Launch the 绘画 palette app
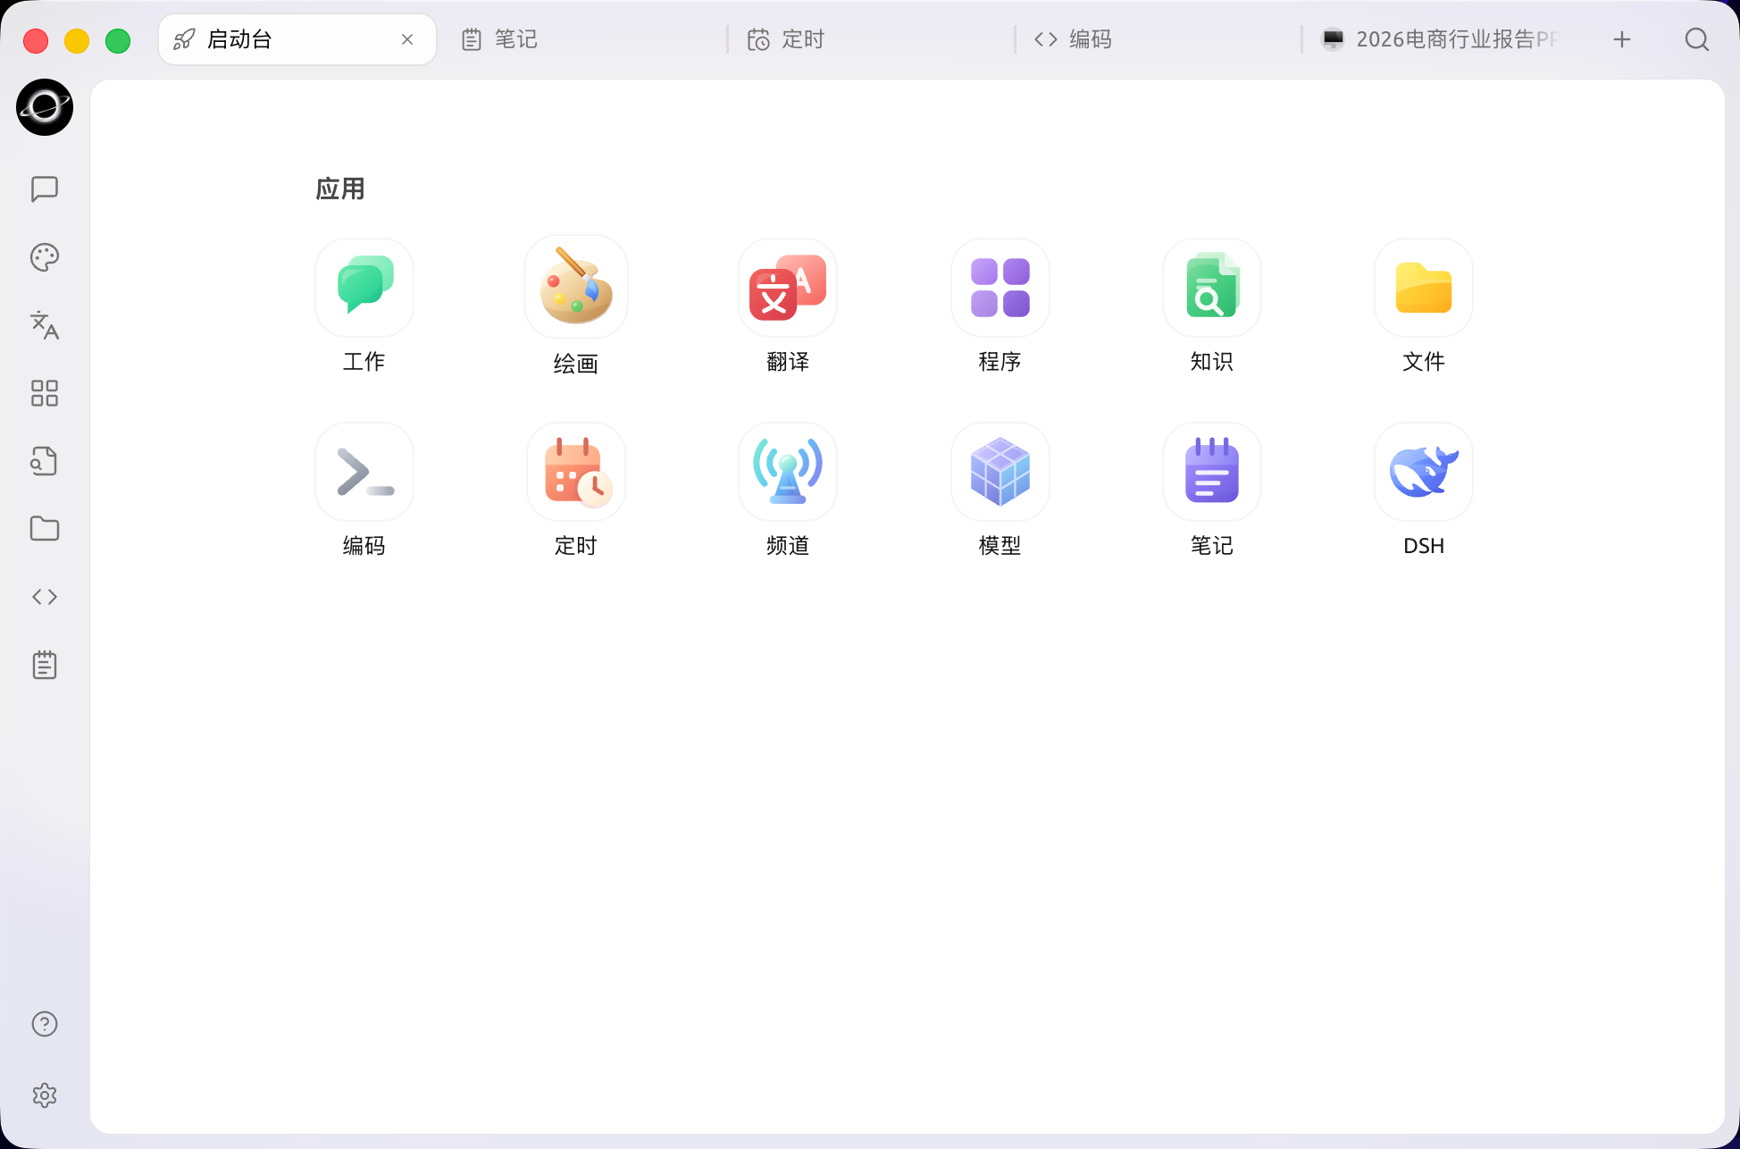The width and height of the screenshot is (1740, 1149). click(576, 288)
